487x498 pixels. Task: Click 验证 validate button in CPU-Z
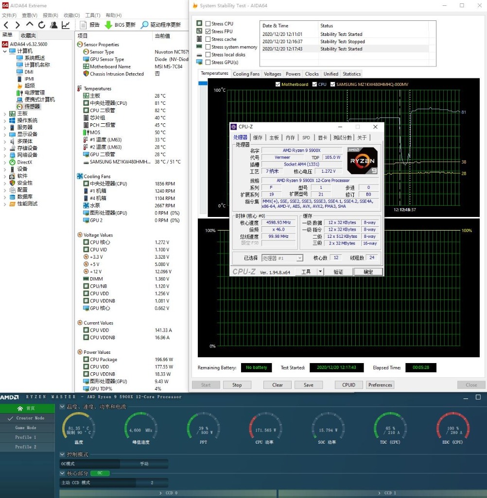click(338, 272)
